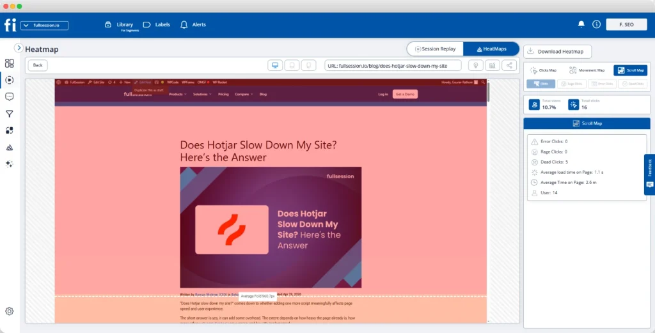The image size is (655, 333).
Task: Open the notifications bell icon
Action: 581,24
